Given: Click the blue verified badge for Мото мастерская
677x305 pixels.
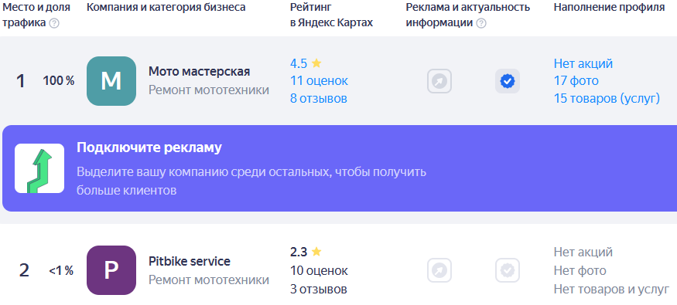Looking at the screenshot, I should pyautogui.click(x=508, y=81).
